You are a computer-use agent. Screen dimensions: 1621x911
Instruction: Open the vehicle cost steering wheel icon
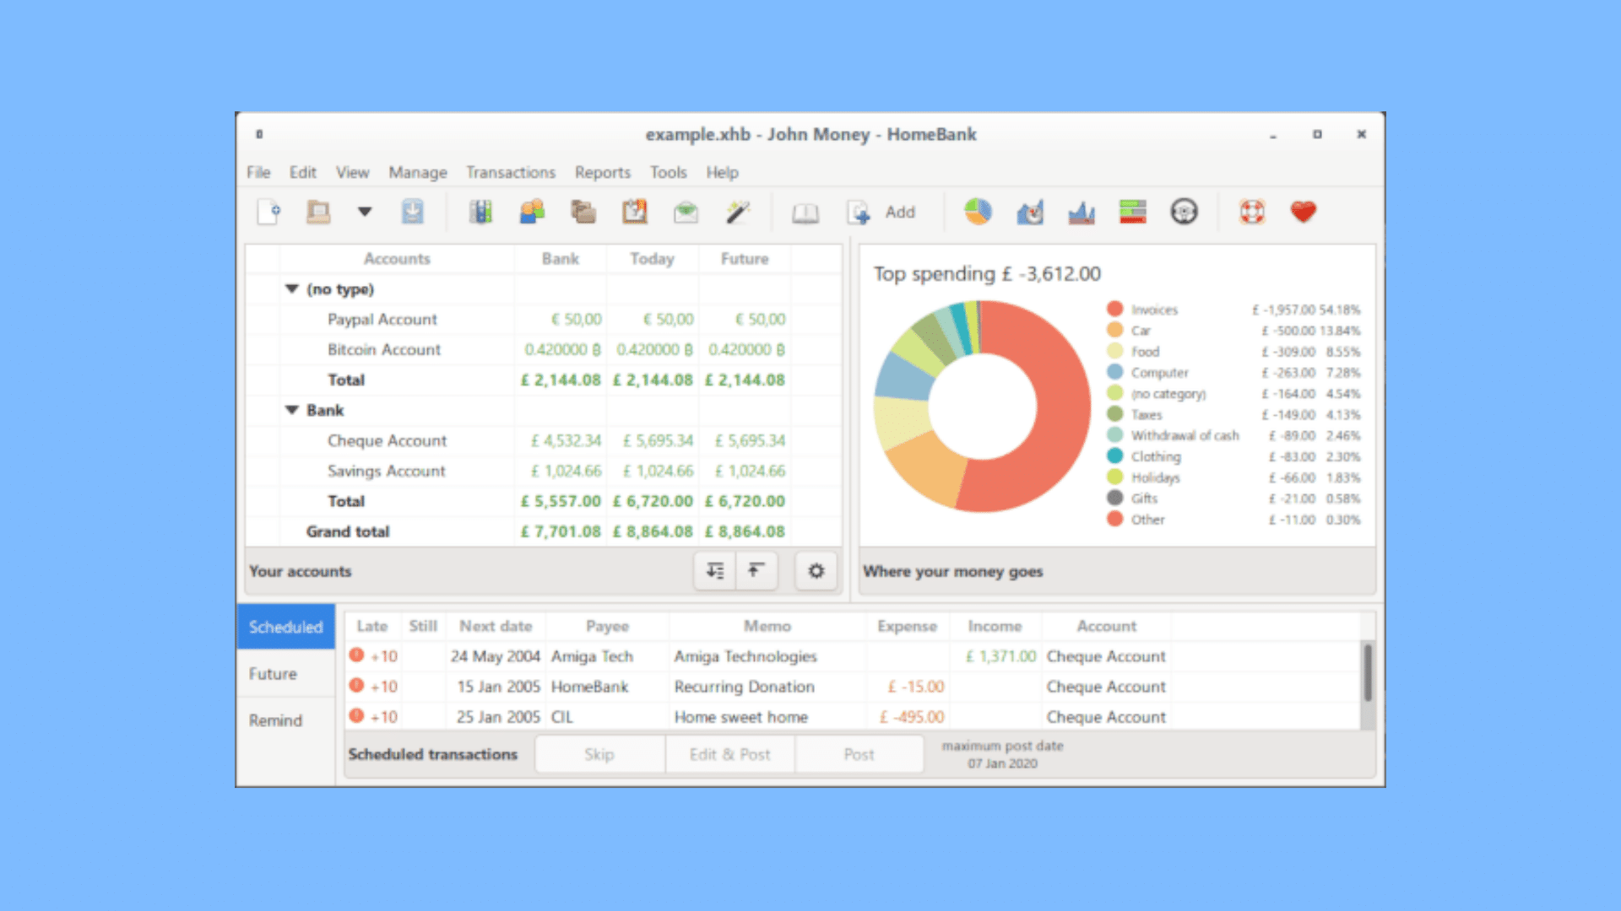pyautogui.click(x=1185, y=212)
